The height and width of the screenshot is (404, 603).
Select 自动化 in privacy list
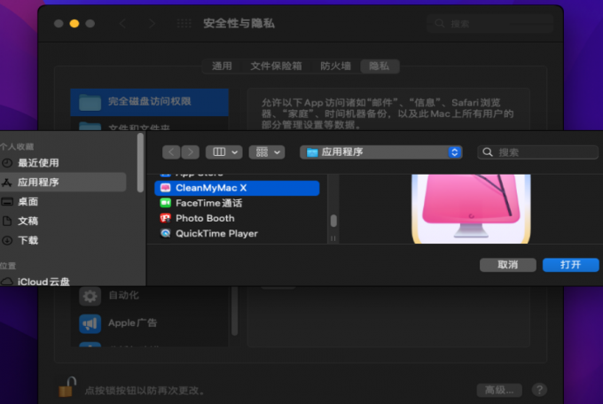(x=150, y=296)
